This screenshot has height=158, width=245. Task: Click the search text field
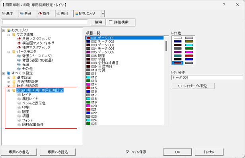point(45,22)
